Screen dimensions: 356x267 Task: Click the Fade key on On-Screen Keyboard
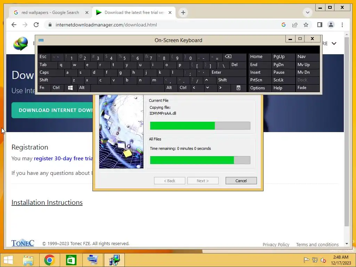(308, 88)
